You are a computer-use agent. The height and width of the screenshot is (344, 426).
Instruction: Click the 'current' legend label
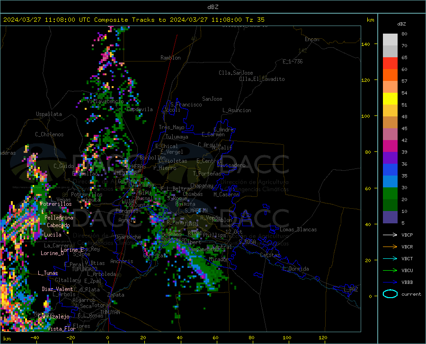pos(411,294)
